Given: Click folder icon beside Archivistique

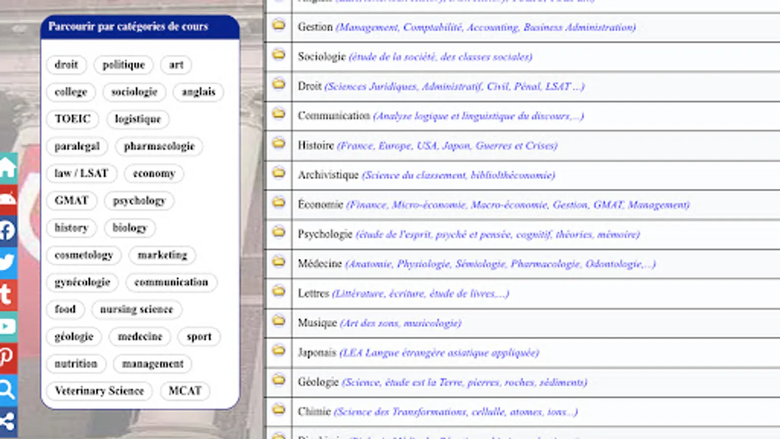Looking at the screenshot, I should 279,172.
